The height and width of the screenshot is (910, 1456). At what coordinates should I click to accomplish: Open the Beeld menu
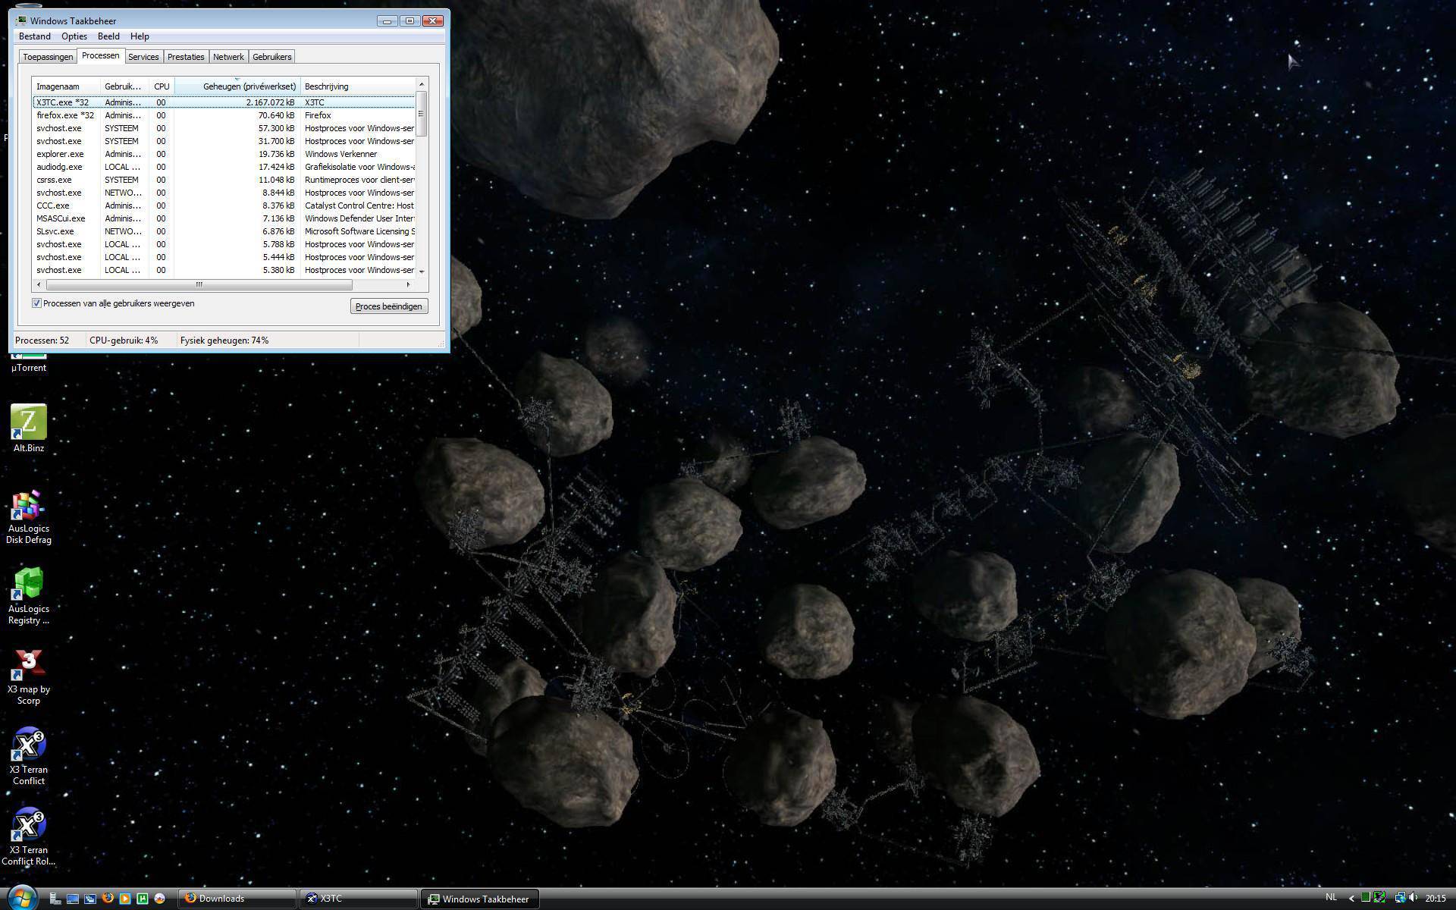point(108,36)
